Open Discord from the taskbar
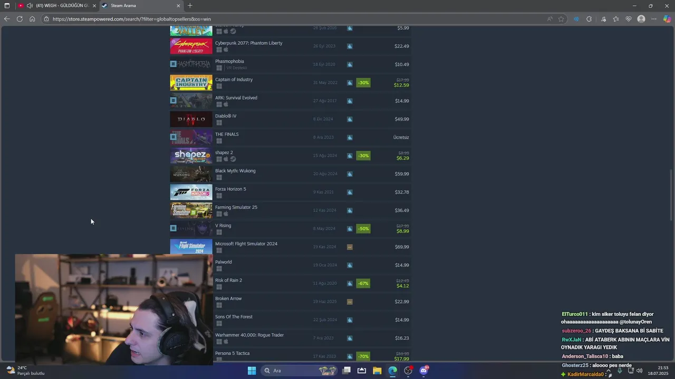675x379 pixels. (x=423, y=371)
